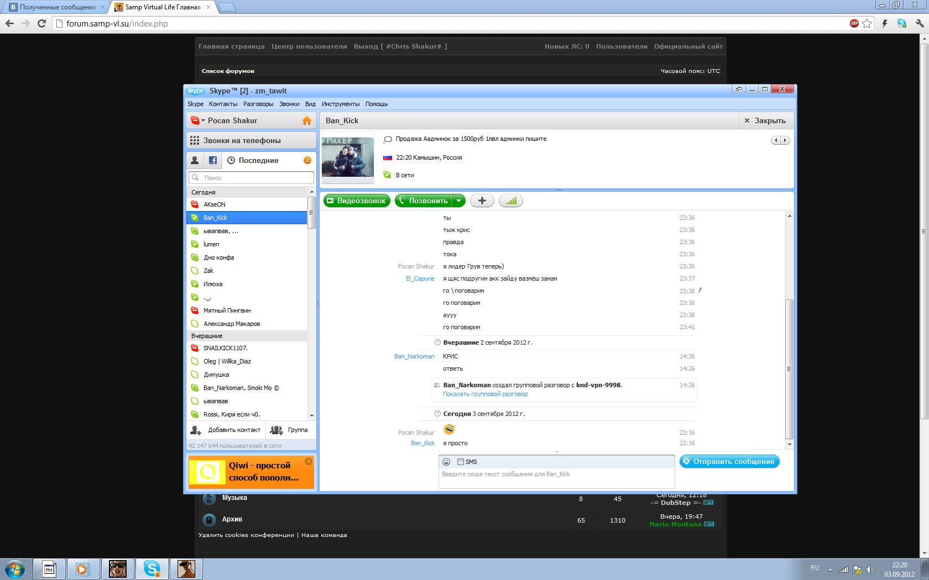Click the search magnifier icon

(195, 178)
